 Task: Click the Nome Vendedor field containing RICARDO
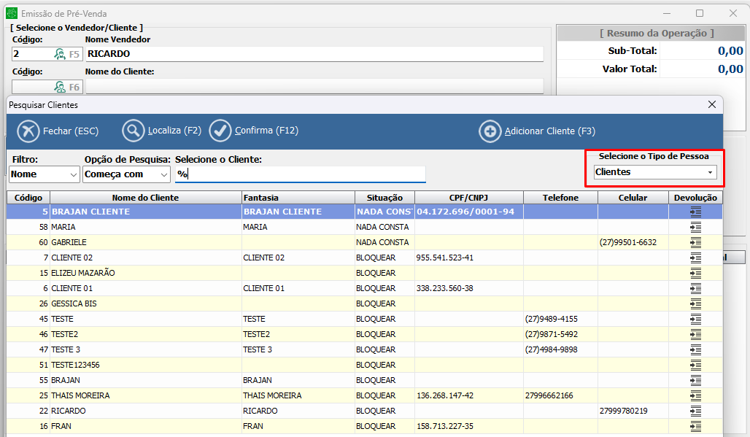click(314, 54)
